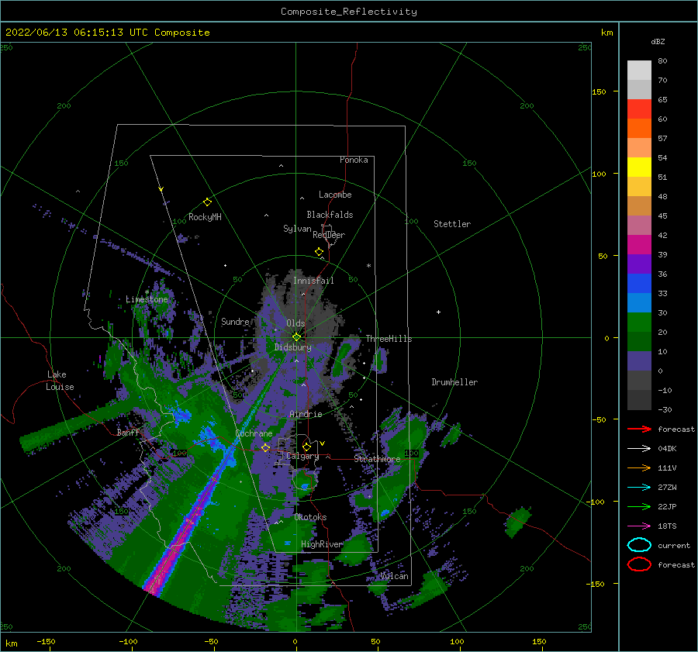Click the RedDeer city label
This screenshot has height=652, width=698.
coord(329,235)
